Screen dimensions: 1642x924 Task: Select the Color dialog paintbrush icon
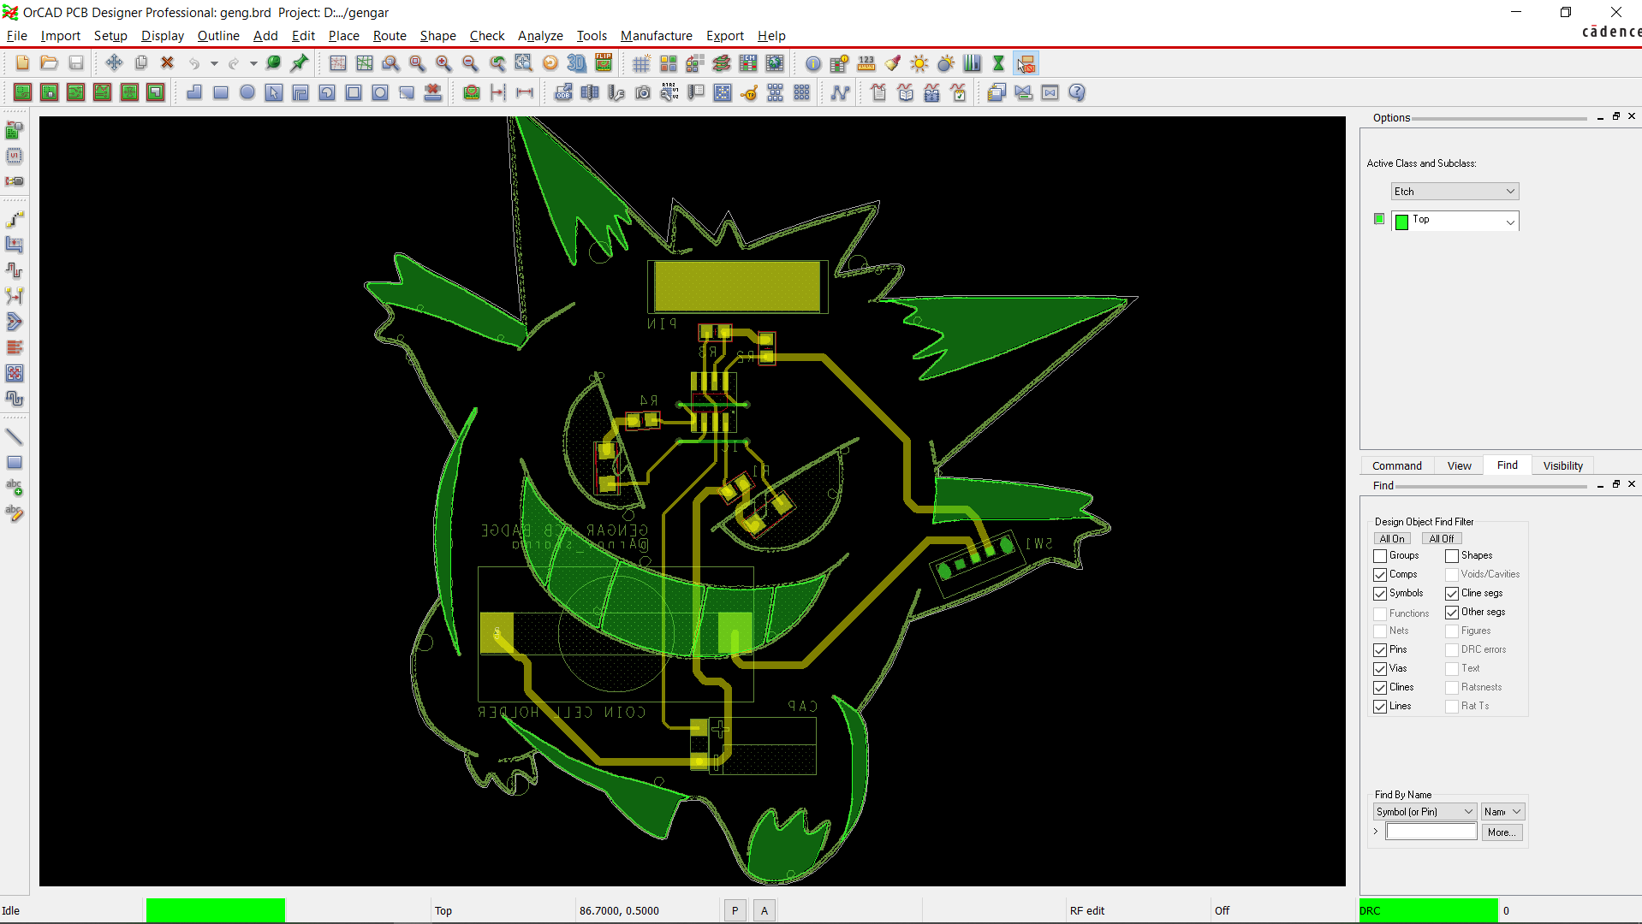tap(893, 63)
